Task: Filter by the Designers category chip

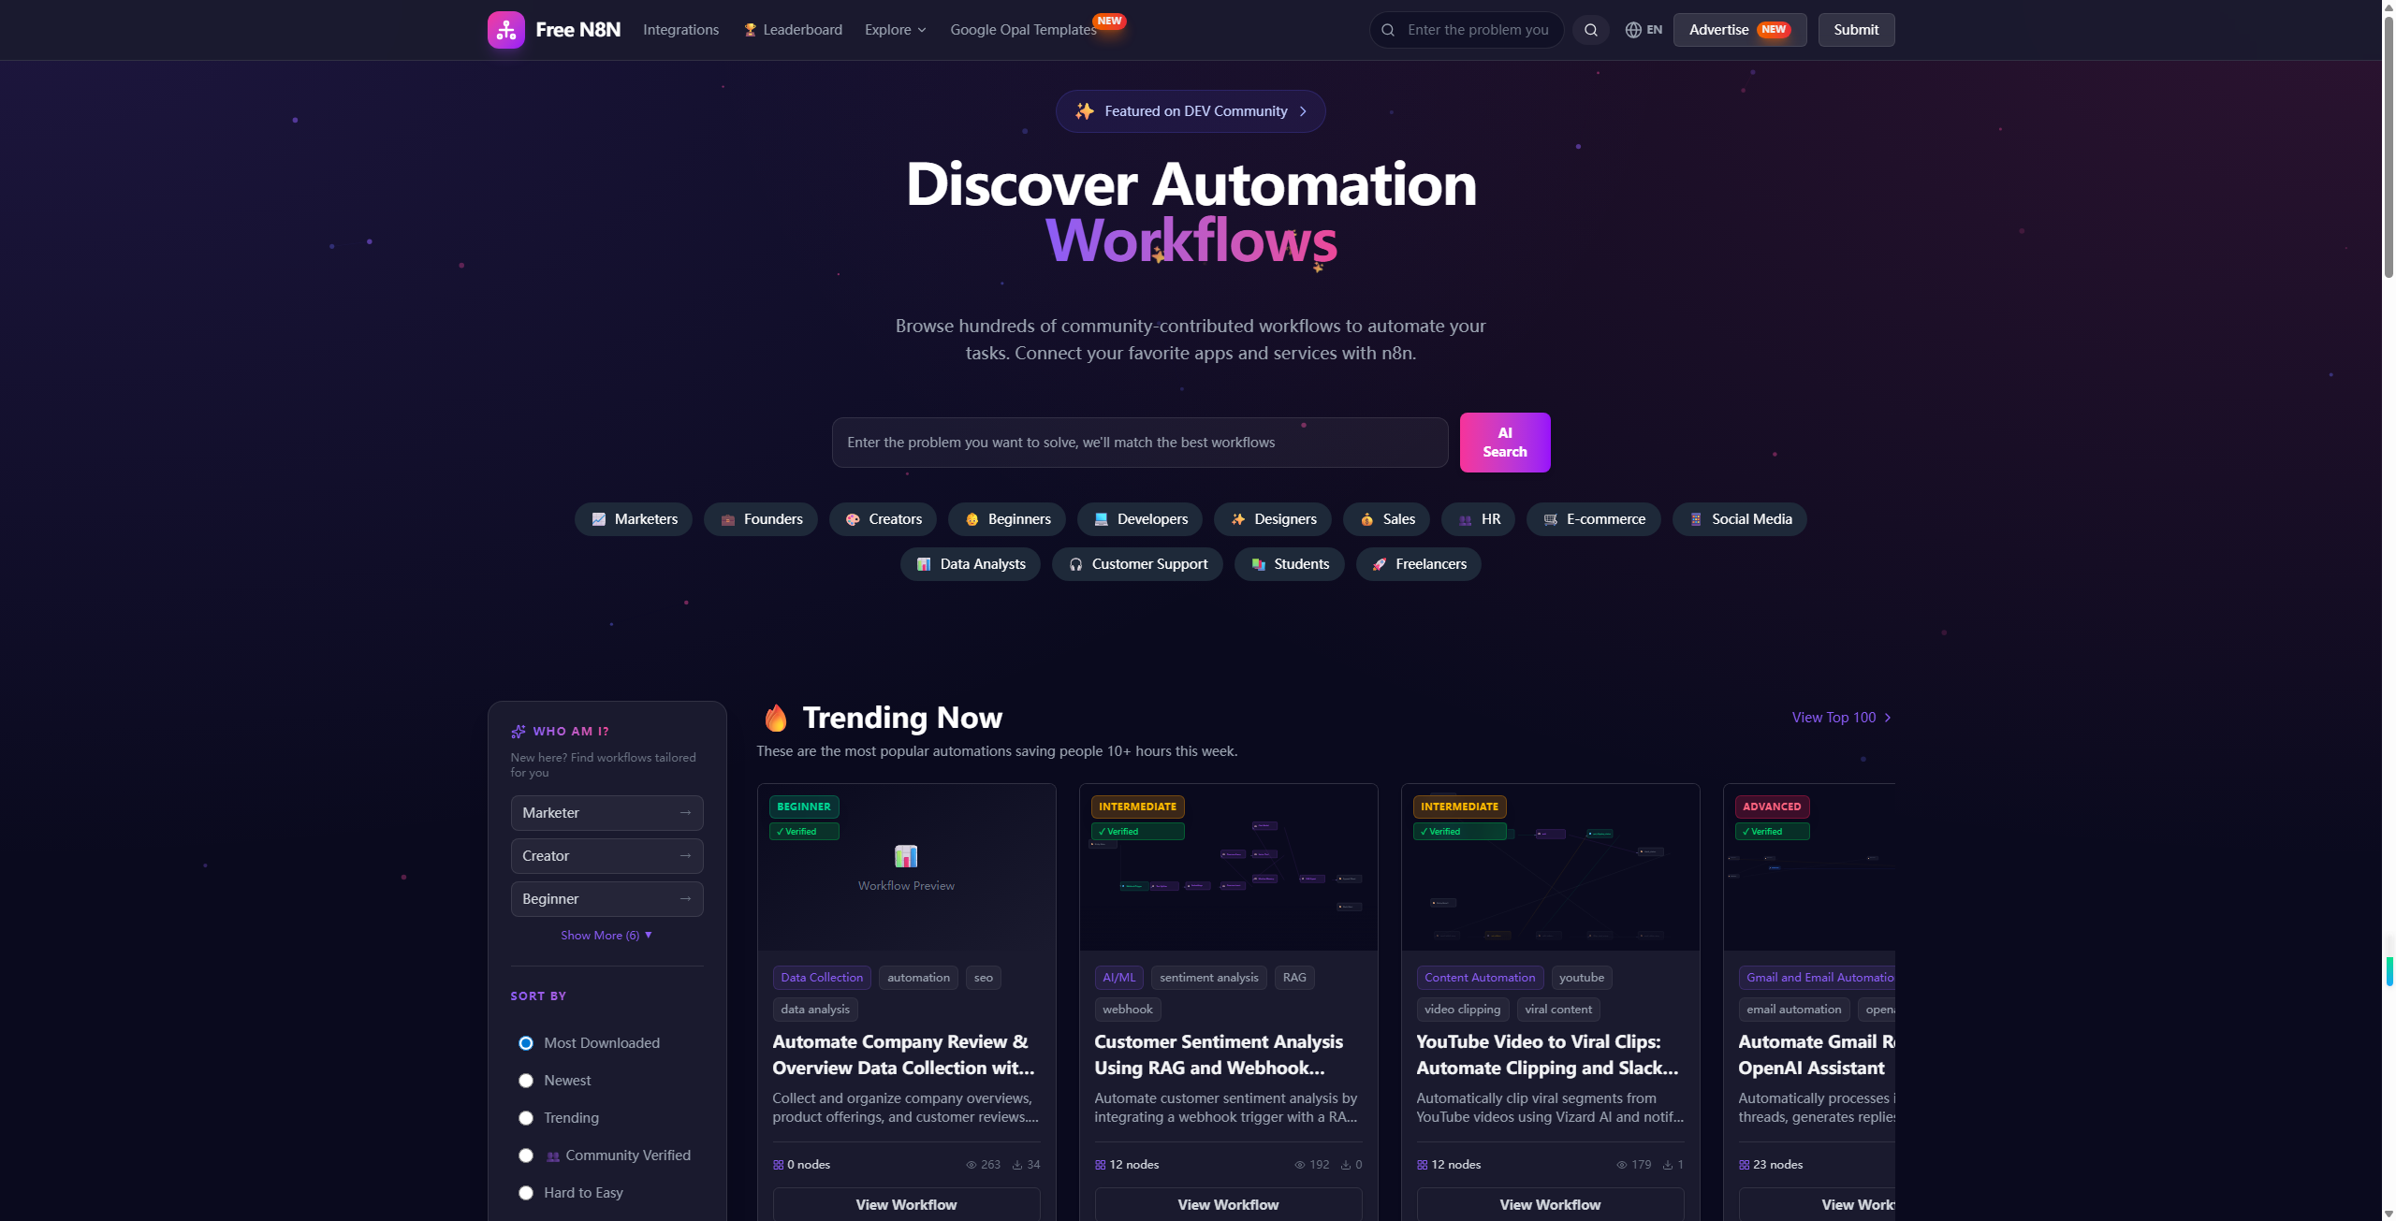Action: [1273, 519]
